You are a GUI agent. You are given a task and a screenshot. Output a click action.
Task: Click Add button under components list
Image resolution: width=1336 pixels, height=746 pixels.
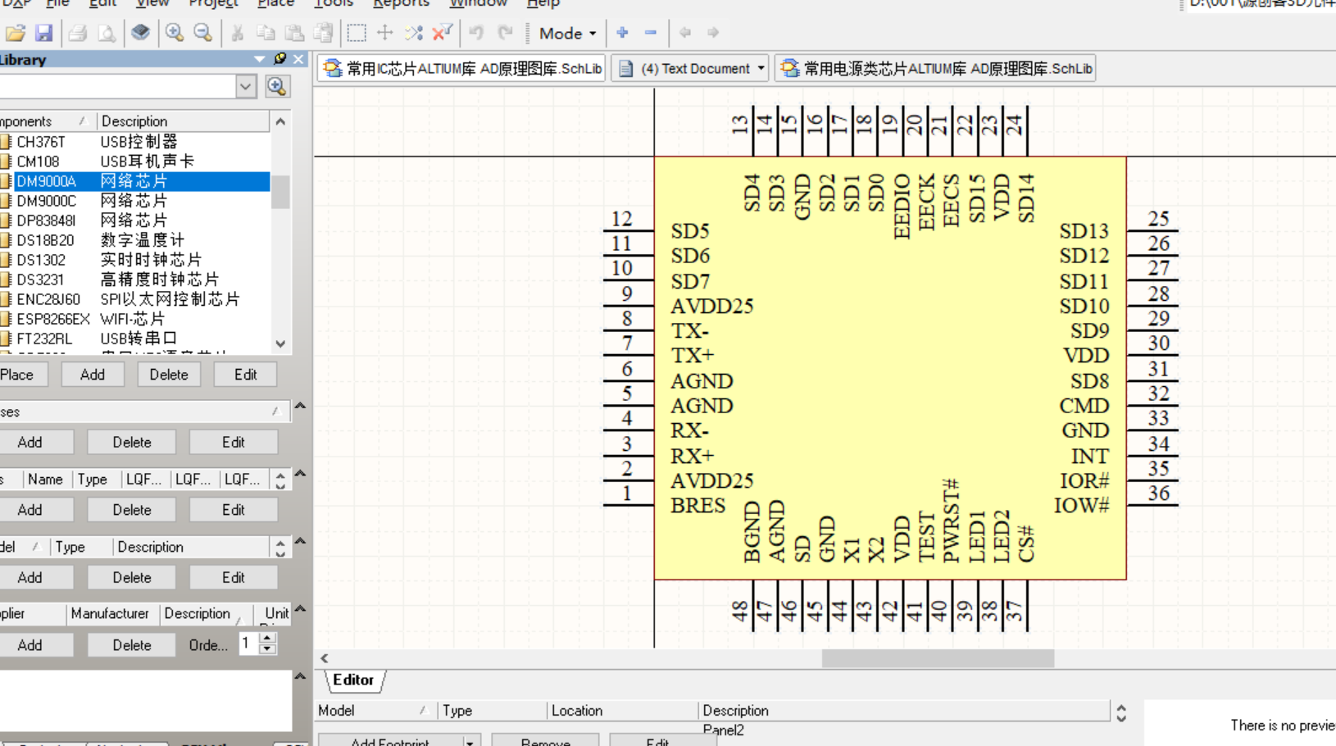click(93, 375)
